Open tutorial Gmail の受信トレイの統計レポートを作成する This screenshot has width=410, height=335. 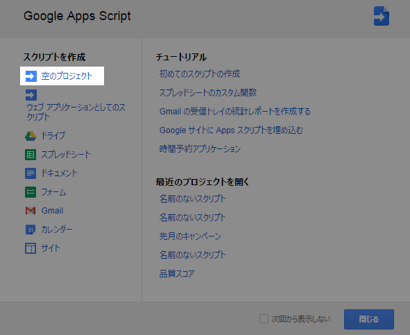tap(235, 112)
